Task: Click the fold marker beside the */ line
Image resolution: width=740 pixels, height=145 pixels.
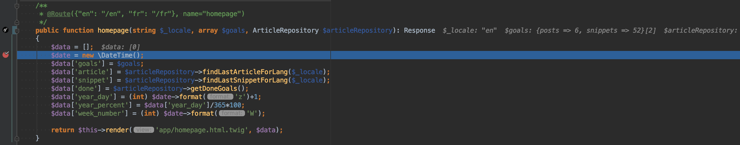Action: click(x=17, y=22)
